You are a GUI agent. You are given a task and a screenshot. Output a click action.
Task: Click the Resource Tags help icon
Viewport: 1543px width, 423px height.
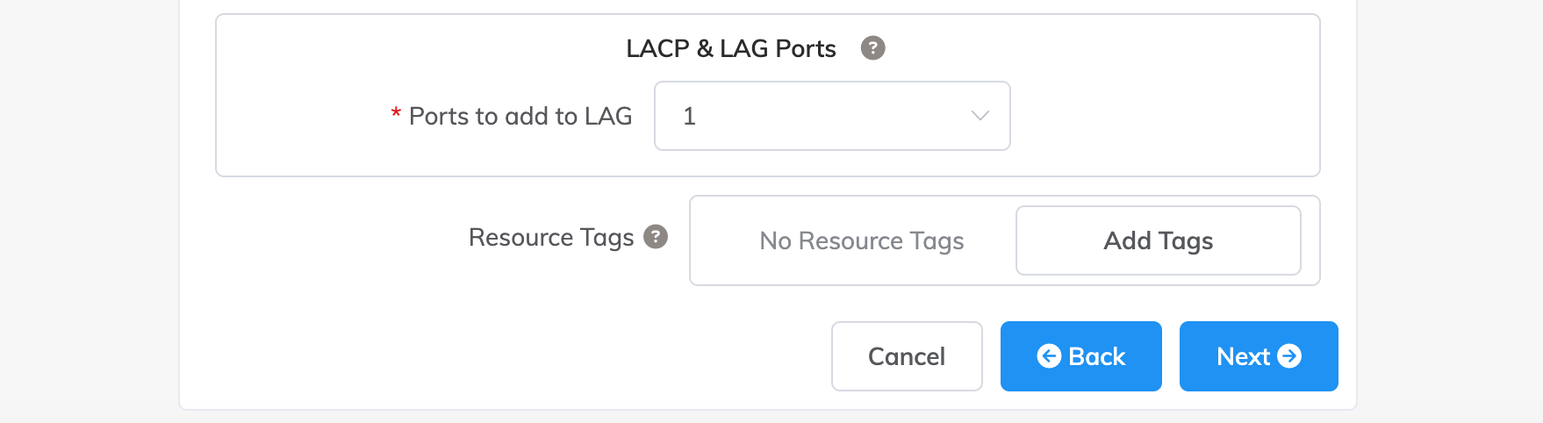coord(656,236)
